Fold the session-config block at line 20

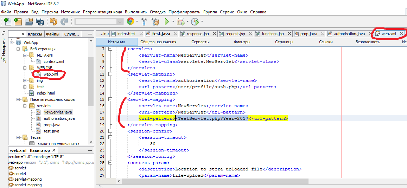coord(110,131)
